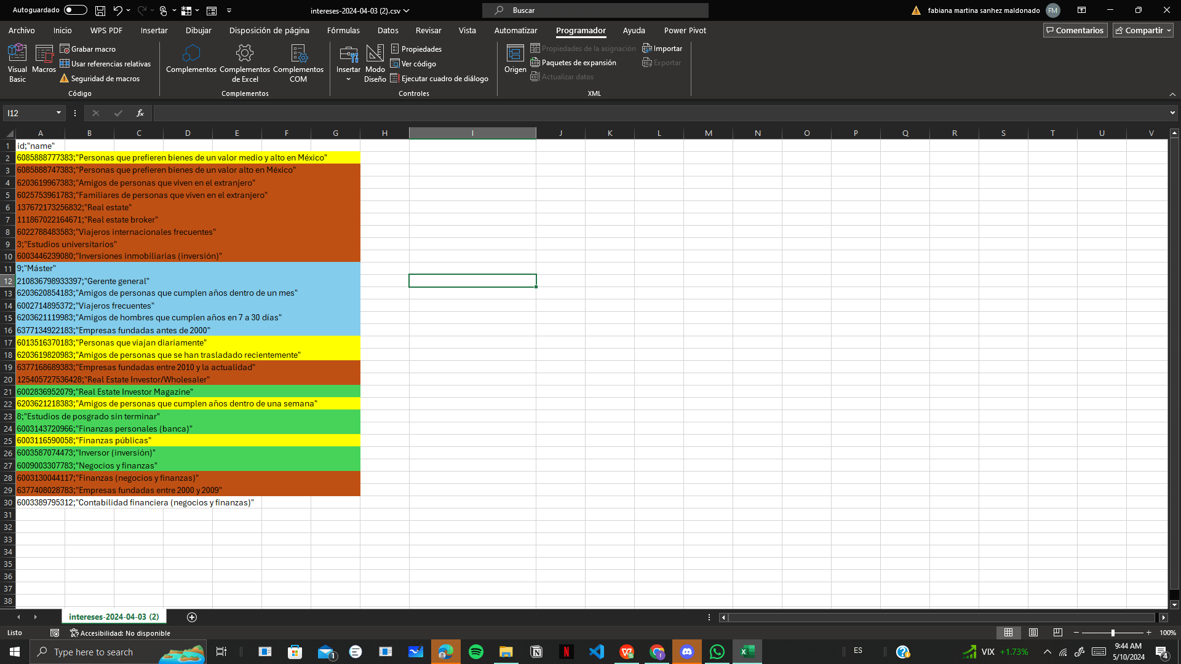1181x664 pixels.
Task: Click Grabar macro icon
Action: click(x=65, y=49)
